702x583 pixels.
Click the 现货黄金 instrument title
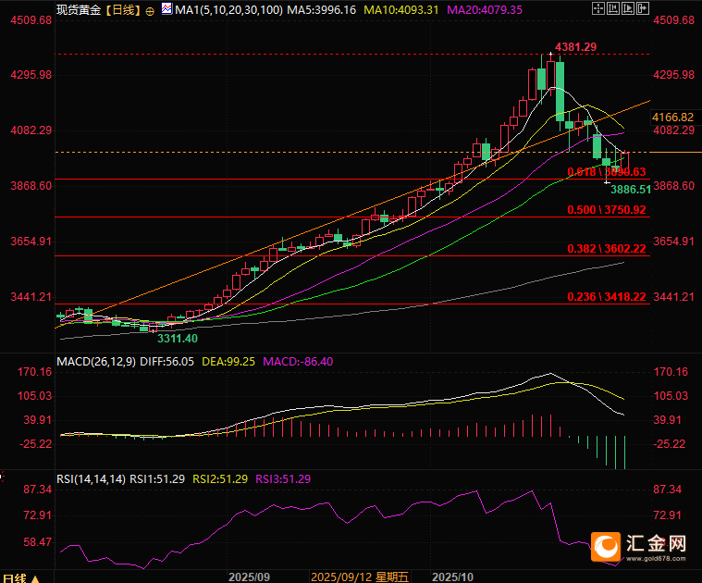coord(80,10)
